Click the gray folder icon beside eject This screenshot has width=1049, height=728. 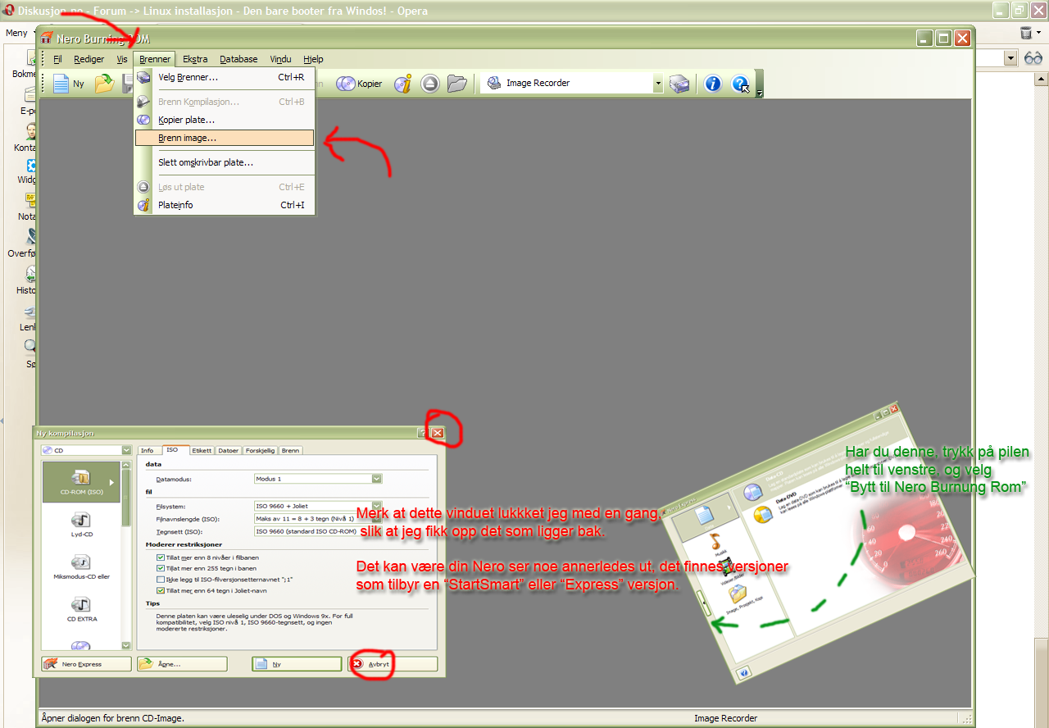click(x=457, y=84)
